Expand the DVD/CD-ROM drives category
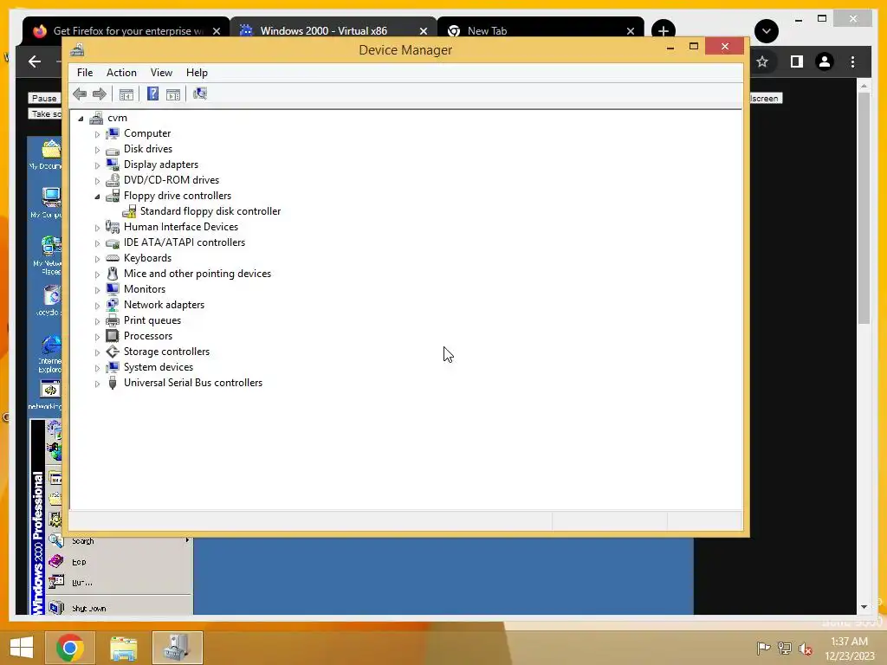 click(97, 181)
